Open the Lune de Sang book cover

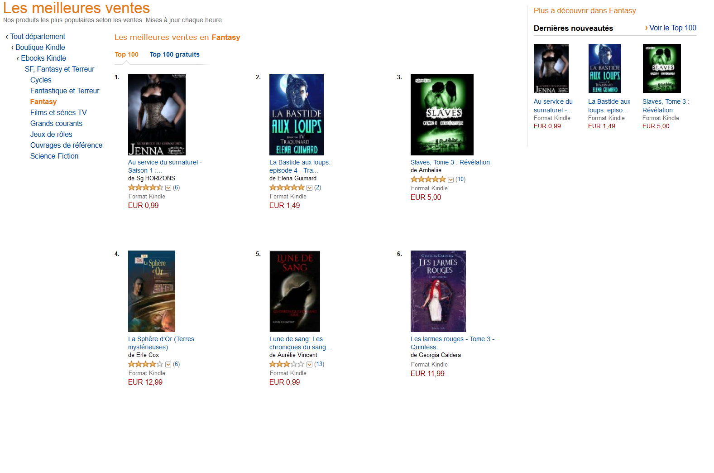pos(295,291)
